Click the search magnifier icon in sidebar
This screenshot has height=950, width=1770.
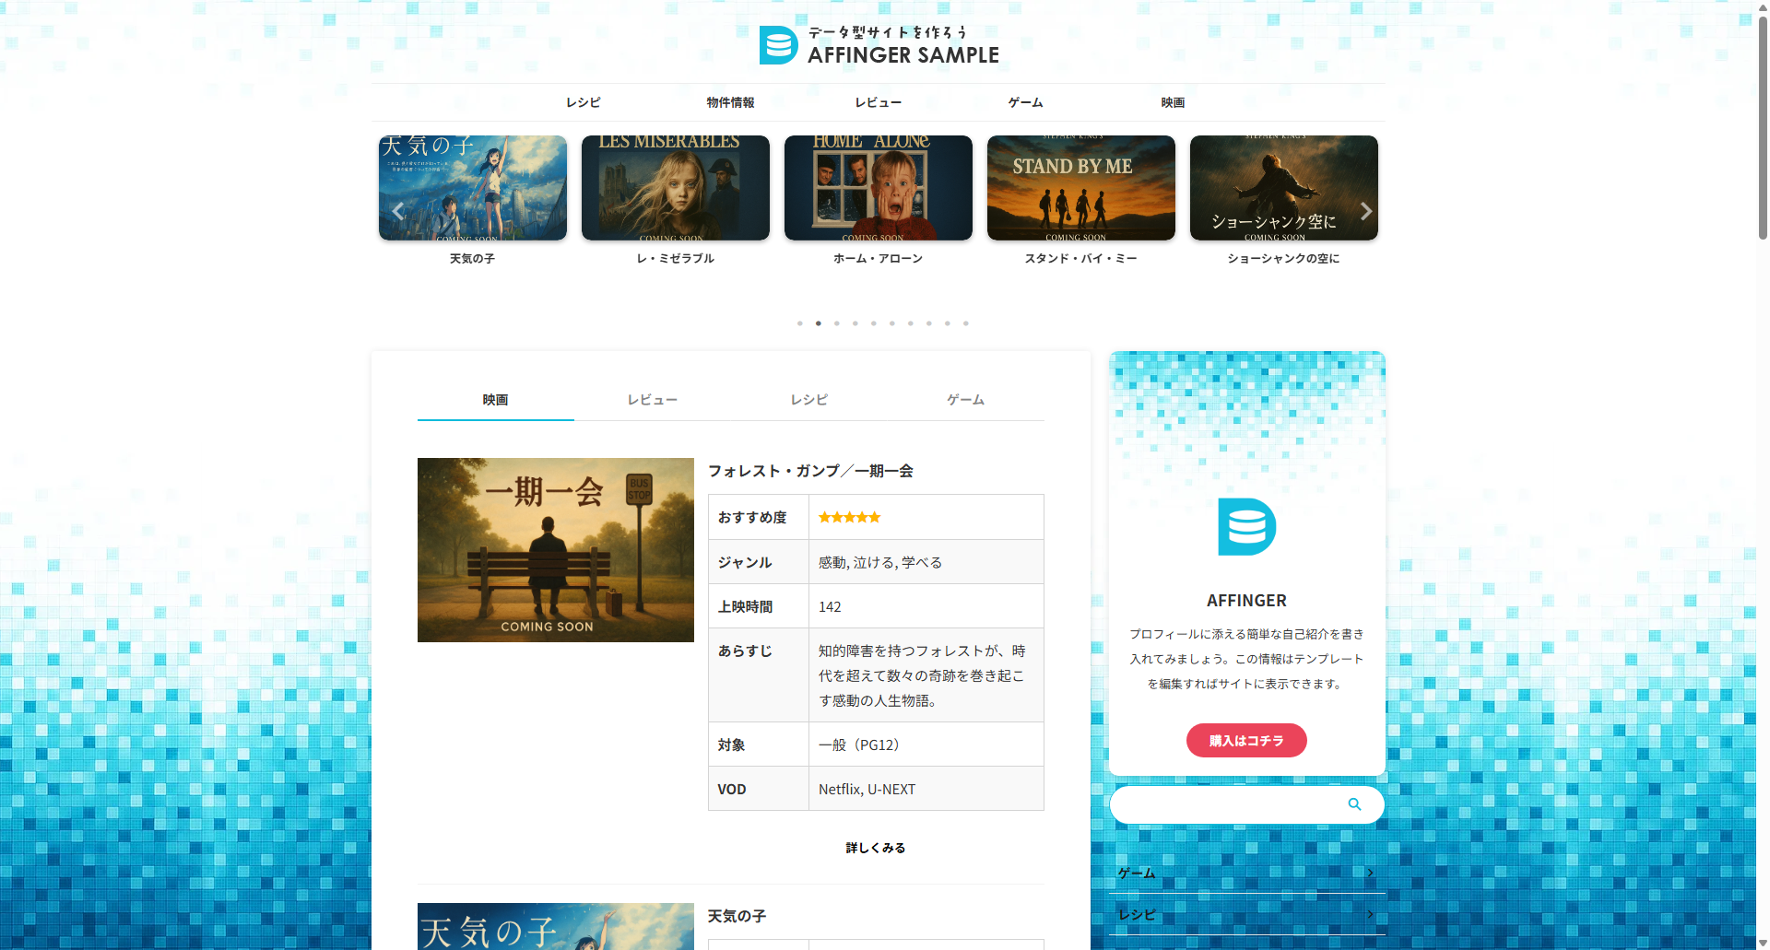1354,804
